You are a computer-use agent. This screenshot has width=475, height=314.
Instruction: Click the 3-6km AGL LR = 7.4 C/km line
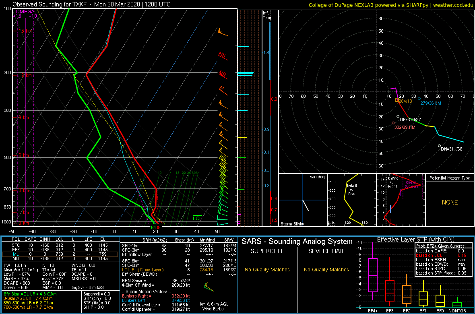click(29, 299)
